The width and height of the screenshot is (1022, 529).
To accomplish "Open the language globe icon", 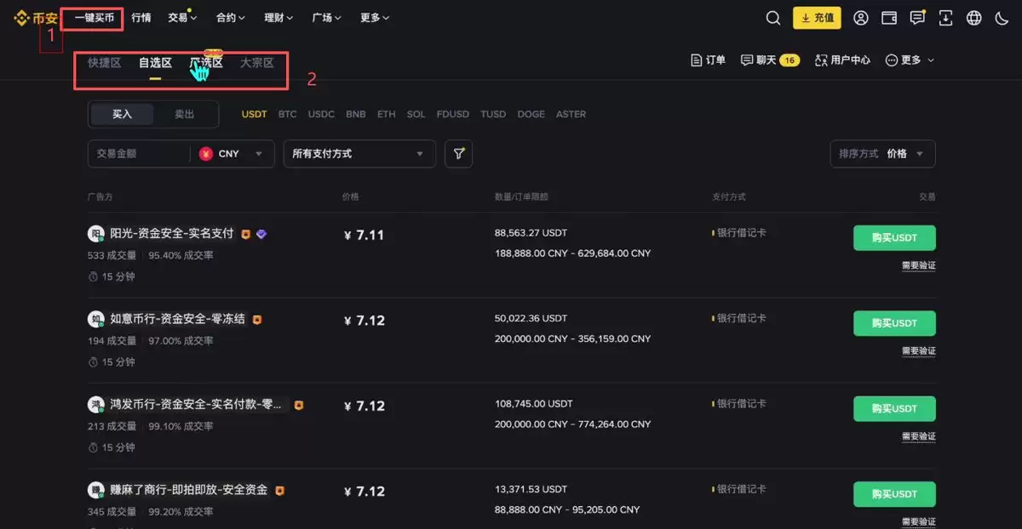I will (x=973, y=17).
